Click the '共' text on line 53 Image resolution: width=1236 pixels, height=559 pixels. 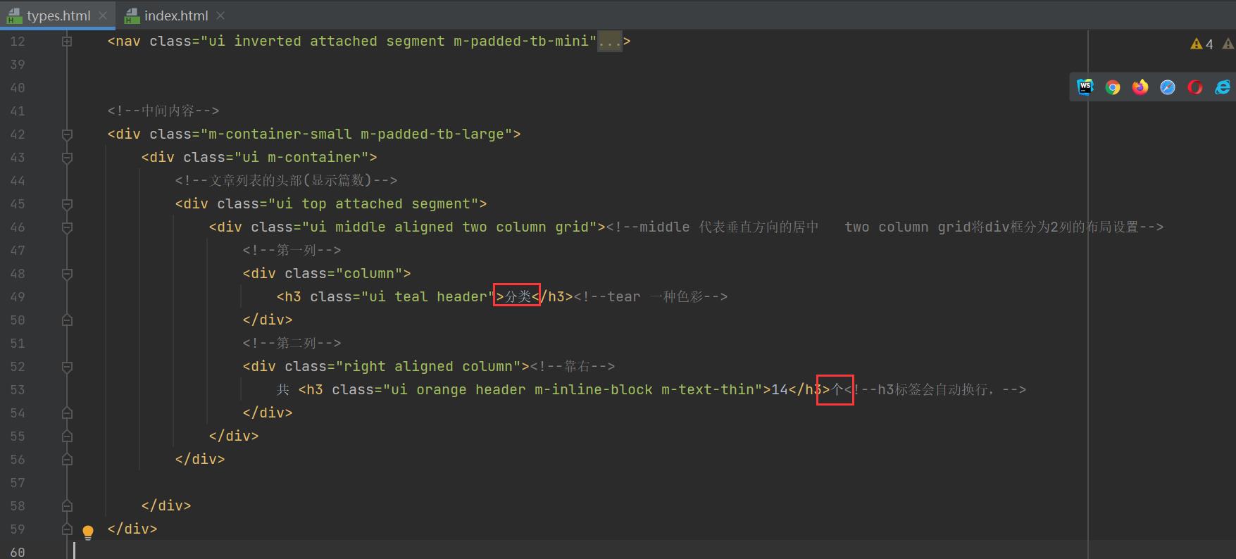(283, 390)
